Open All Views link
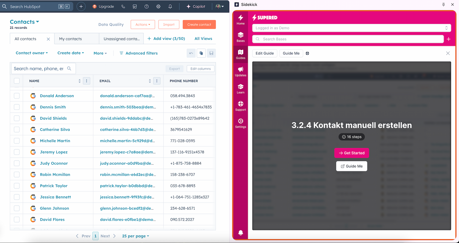The height and width of the screenshot is (243, 459). click(203, 39)
